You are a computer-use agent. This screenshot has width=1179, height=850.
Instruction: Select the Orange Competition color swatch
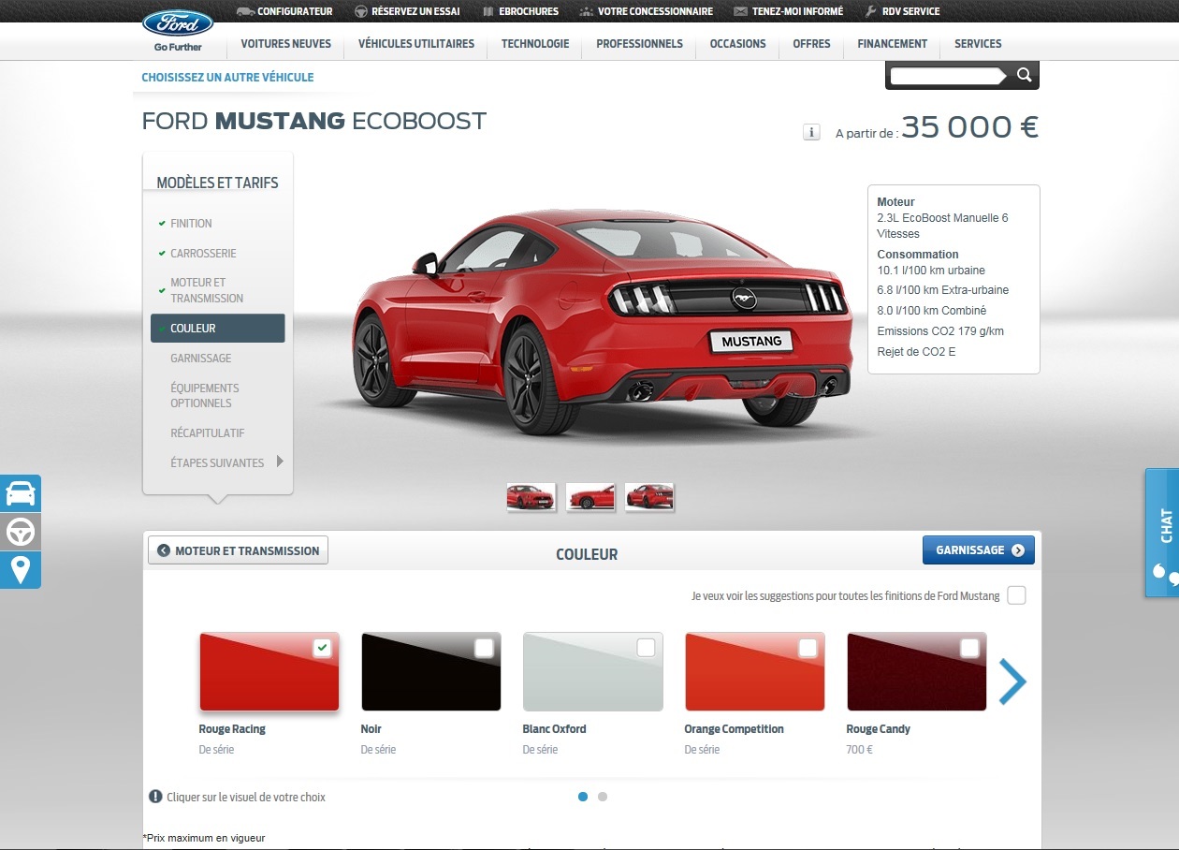[754, 672]
